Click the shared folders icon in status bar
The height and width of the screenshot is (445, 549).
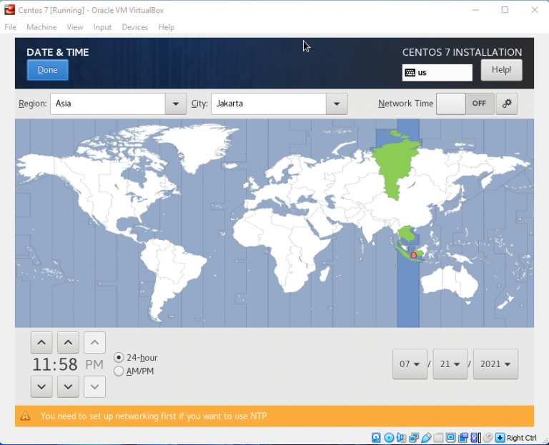pos(438,438)
